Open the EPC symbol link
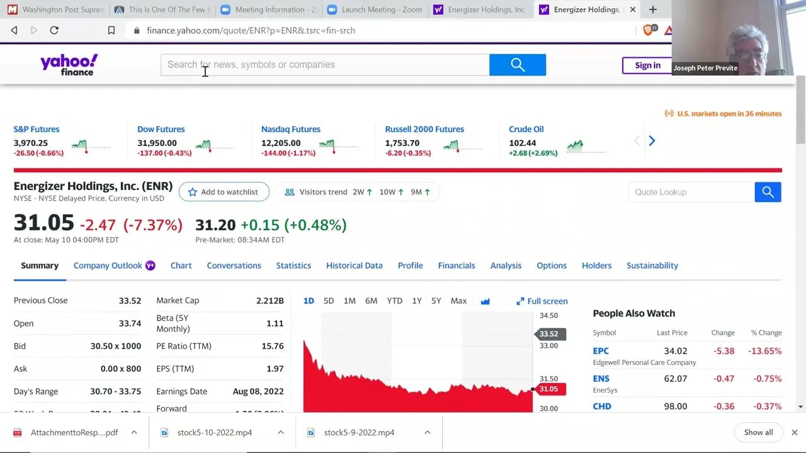The image size is (806, 453). (601, 351)
